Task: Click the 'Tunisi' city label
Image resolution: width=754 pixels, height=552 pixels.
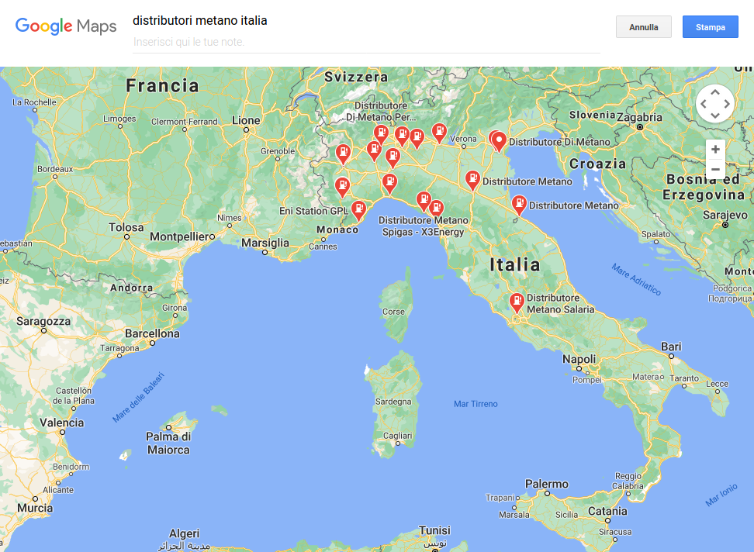Action: click(434, 530)
